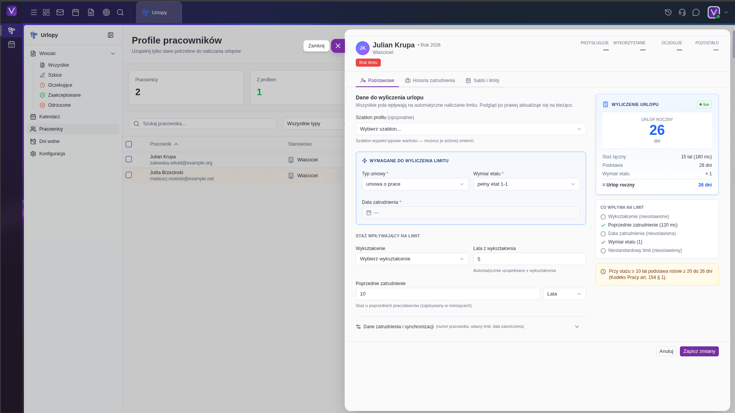735x413 pixels.
Task: Open the Saldo i limity tab
Action: [482, 81]
